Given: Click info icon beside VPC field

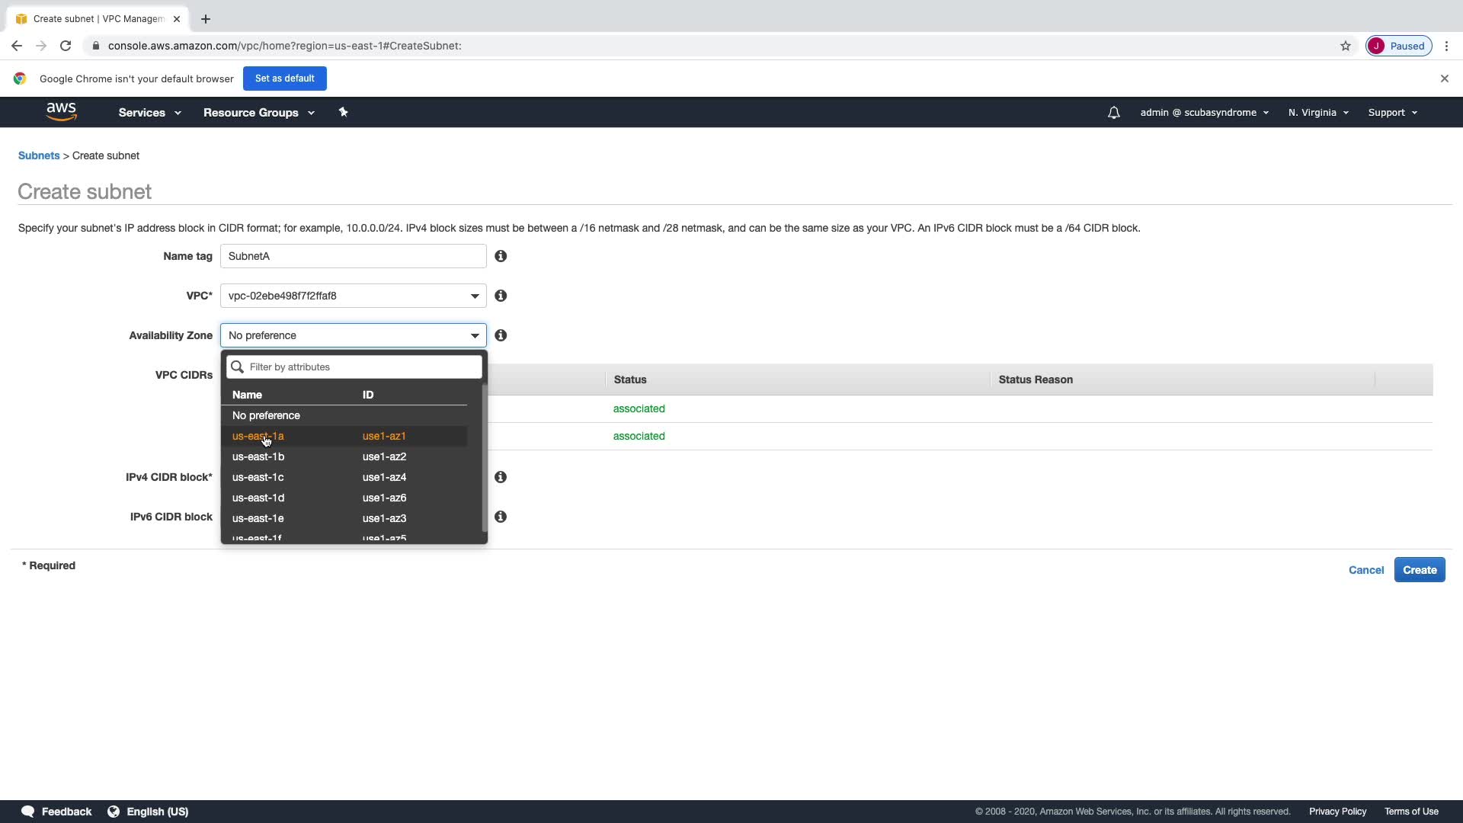Looking at the screenshot, I should coord(501,296).
